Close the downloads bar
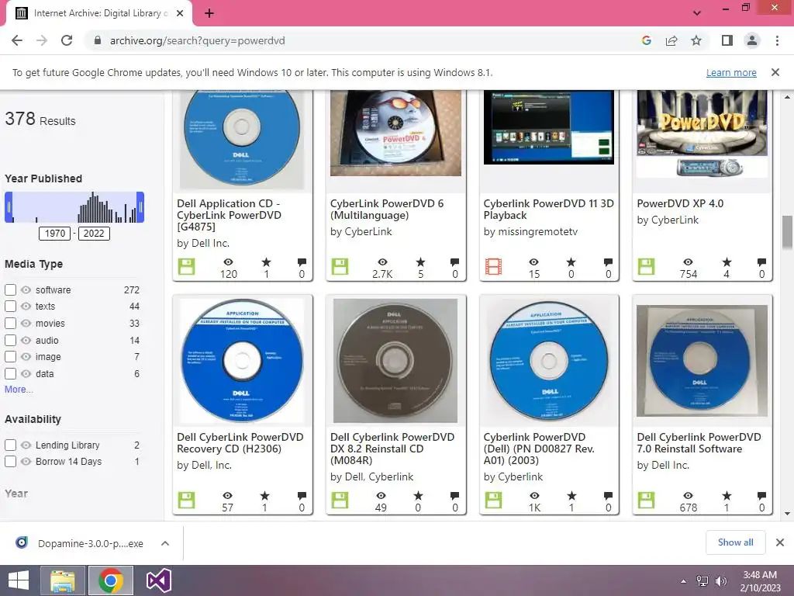 click(x=780, y=542)
